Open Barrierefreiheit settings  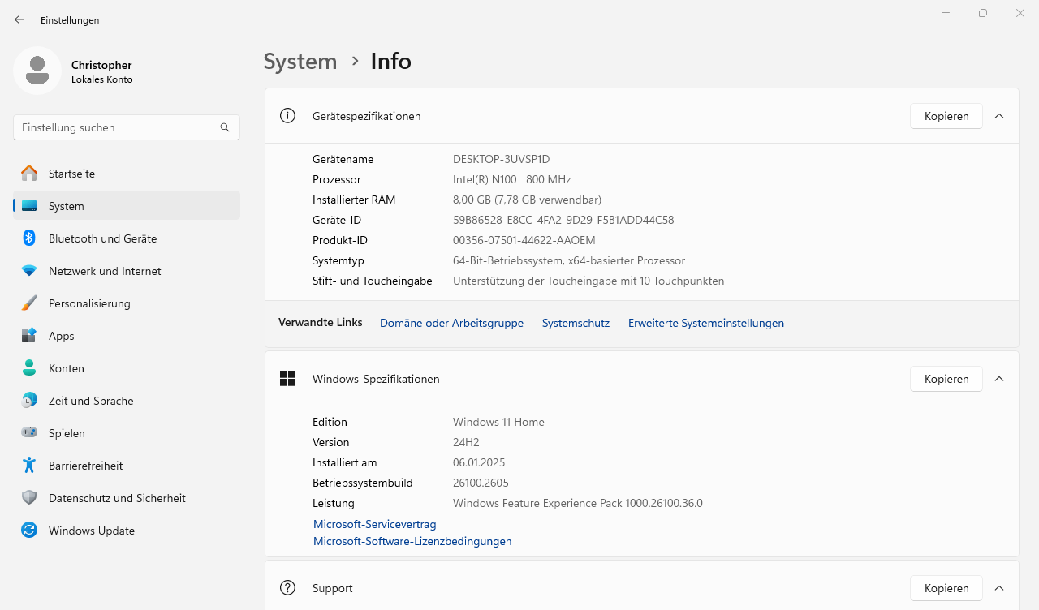pos(127,466)
